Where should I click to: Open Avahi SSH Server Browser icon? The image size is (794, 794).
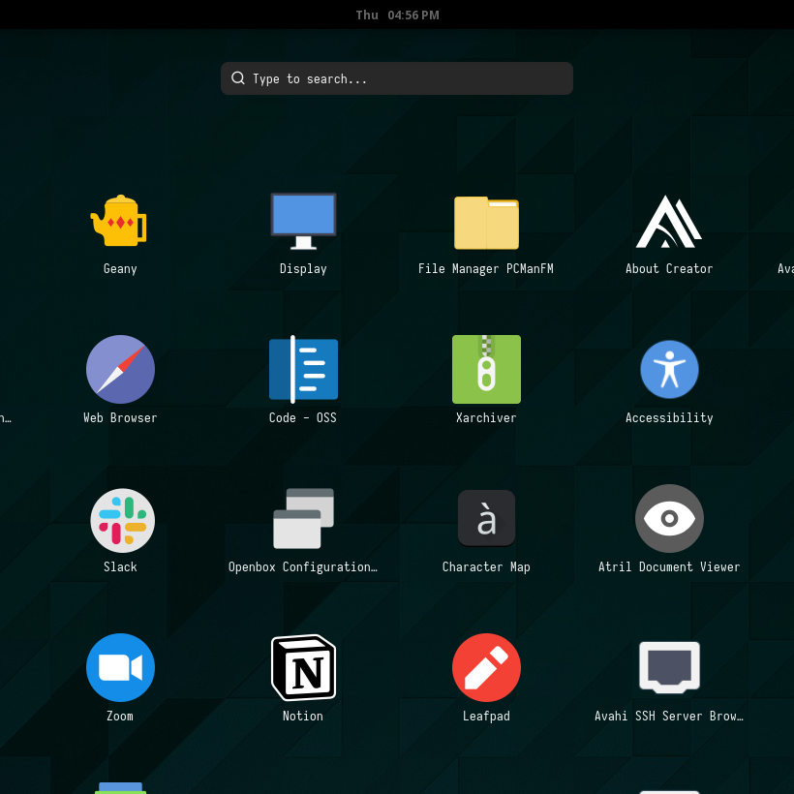pyautogui.click(x=669, y=667)
